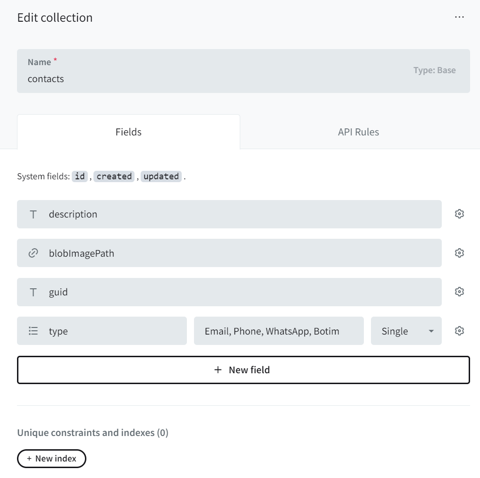This screenshot has height=478, width=480.
Task: Select the Fields tab
Action: [128, 132]
